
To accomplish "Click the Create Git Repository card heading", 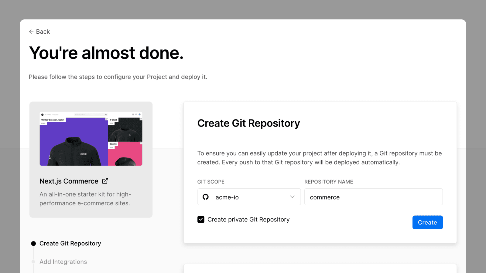I will click(248, 123).
